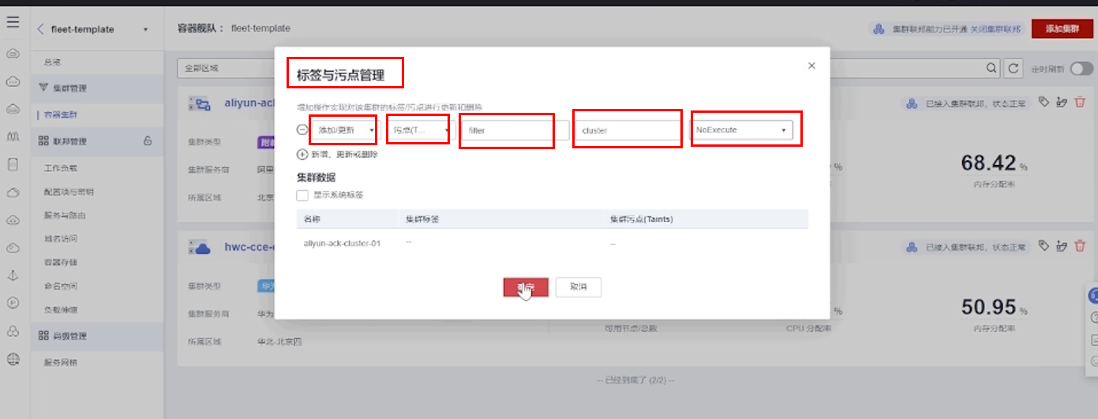1098x419 pixels.
Task: Click the M-shaped icon in left rail
Action: pyautogui.click(x=13, y=137)
